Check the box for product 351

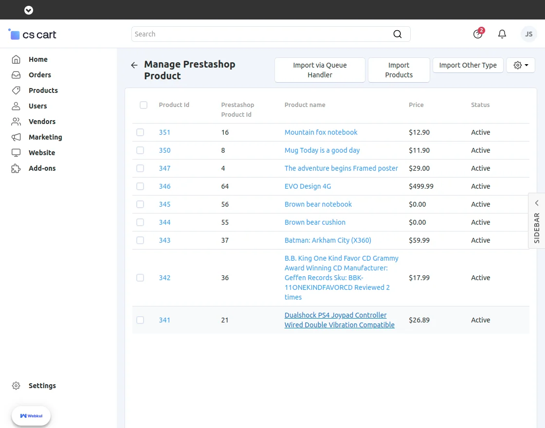140,132
